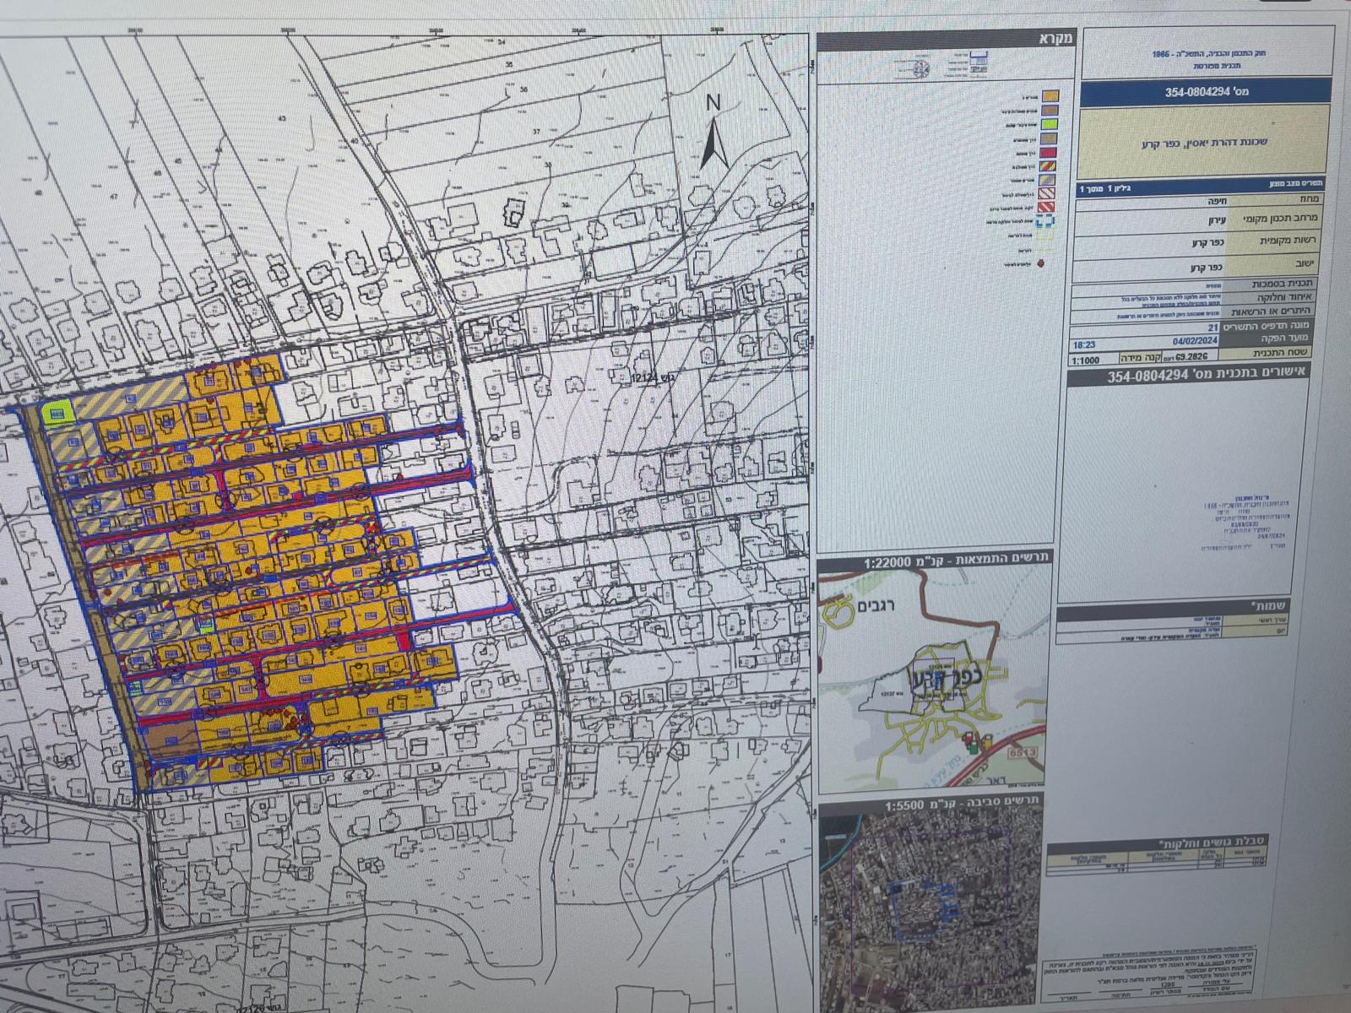Image resolution: width=1351 pixels, height=1013 pixels.
Task: Pick the bright green legend swatch
Action: coord(1048,125)
